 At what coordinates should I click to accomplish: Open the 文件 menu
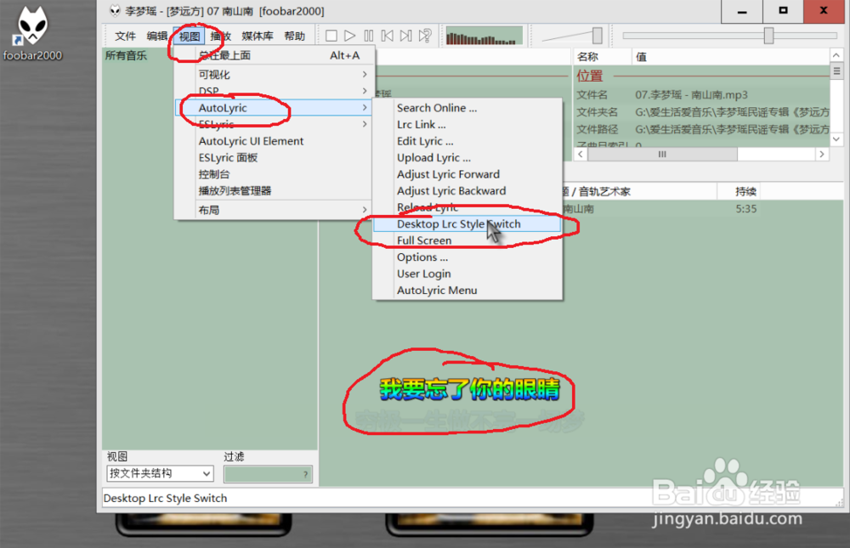pyautogui.click(x=125, y=37)
